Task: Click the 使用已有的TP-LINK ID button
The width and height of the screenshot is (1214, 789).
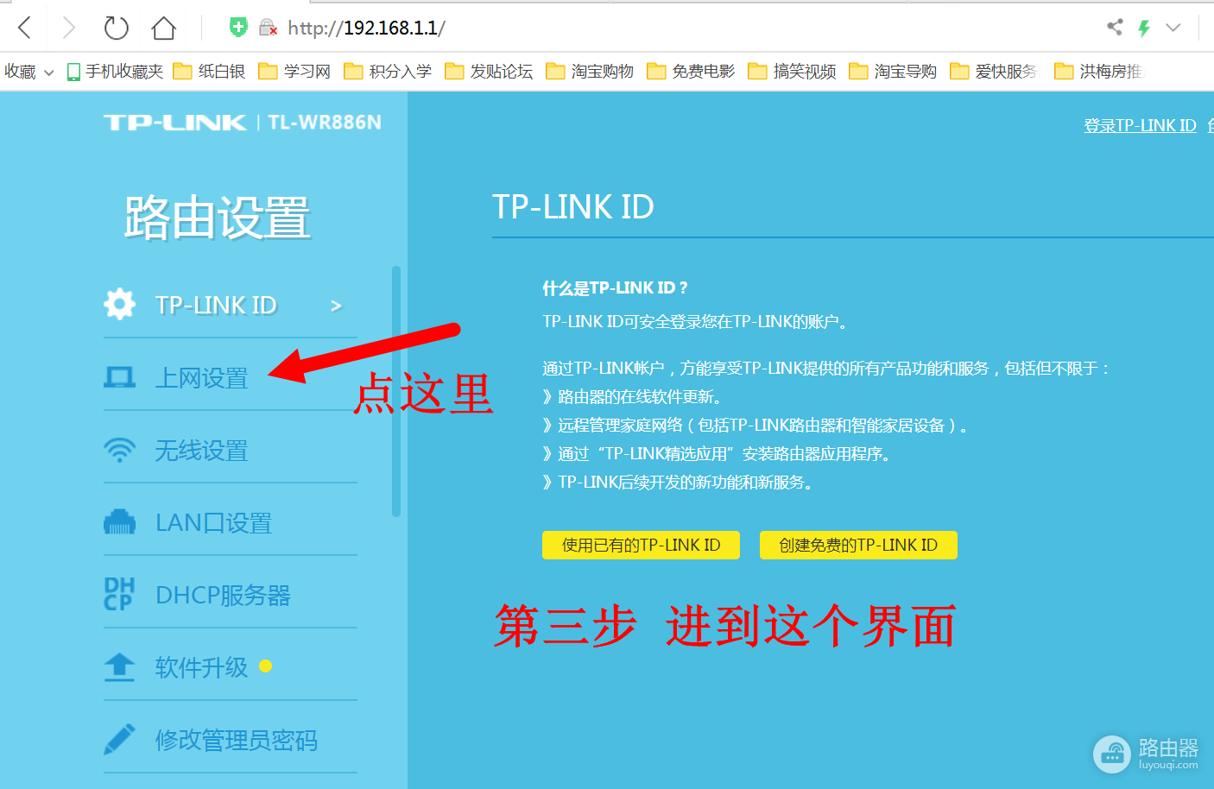Action: [641, 545]
